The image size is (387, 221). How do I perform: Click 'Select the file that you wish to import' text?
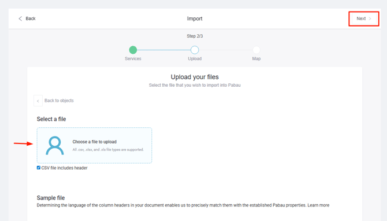click(x=195, y=85)
